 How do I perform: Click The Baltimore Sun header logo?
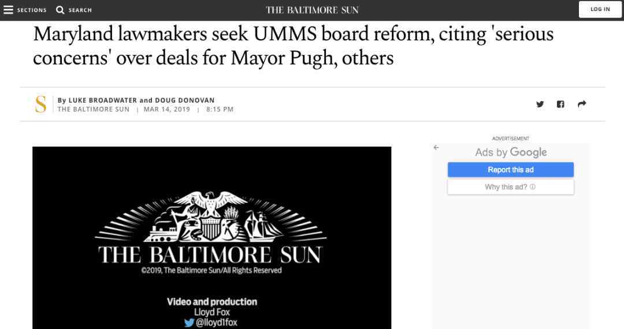point(312,10)
